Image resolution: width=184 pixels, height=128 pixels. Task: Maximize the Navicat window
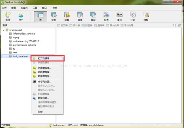(170, 2)
